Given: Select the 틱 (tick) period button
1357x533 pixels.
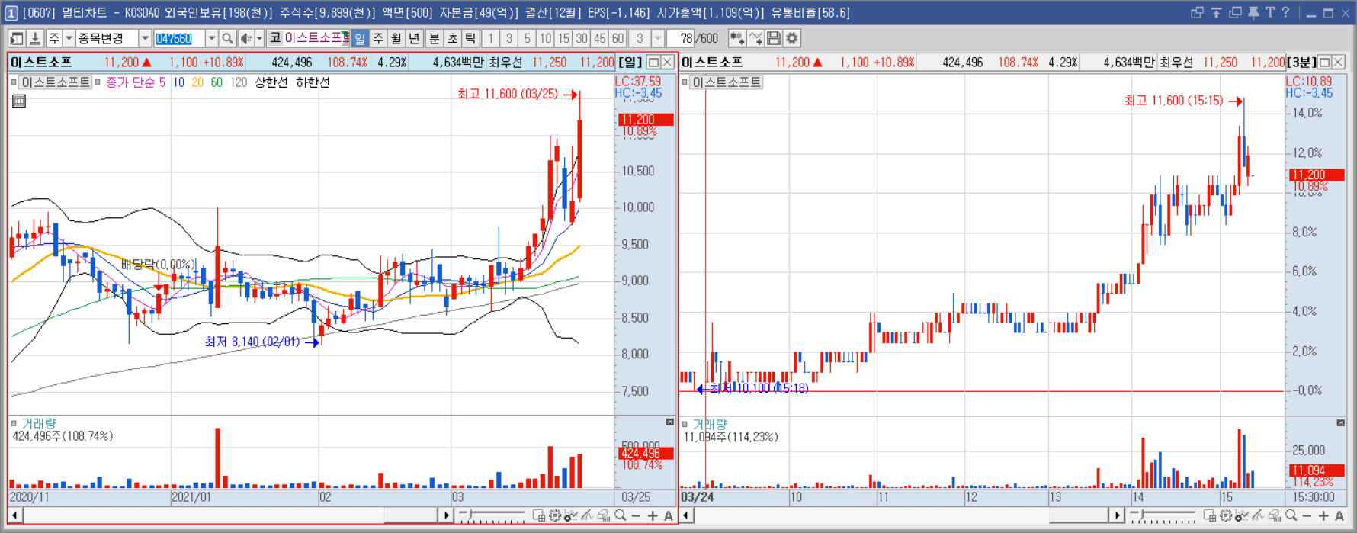Looking at the screenshot, I should click(470, 38).
